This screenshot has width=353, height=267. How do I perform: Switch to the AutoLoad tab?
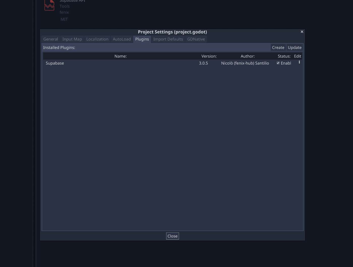[x=122, y=39]
